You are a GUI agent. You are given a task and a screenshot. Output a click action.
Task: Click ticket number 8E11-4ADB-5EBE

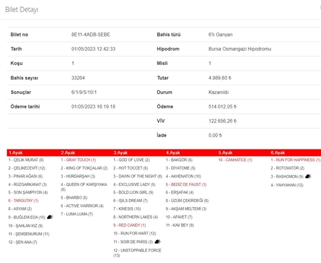pos(91,35)
